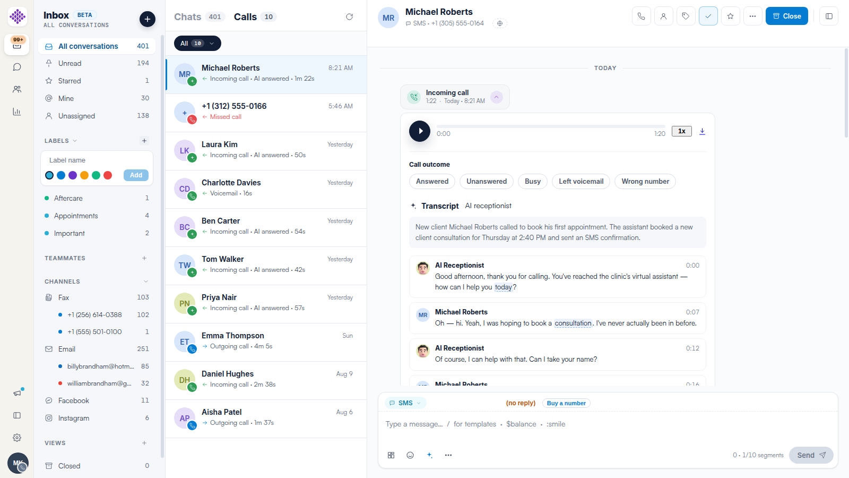Screen dimensions: 849x478
Task: Select the Appointments label
Action: (97, 216)
